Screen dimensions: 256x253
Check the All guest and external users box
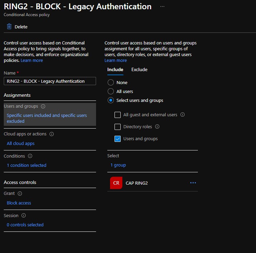tap(118, 115)
